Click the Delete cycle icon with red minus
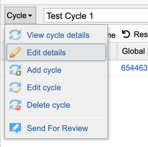This screenshot has height=147, width=148. tap(15, 105)
